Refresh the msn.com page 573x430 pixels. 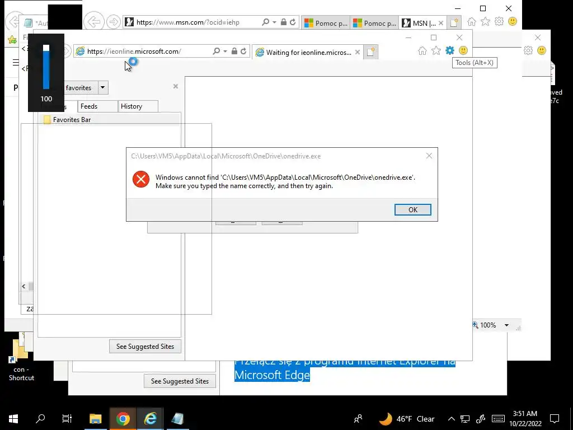click(293, 22)
